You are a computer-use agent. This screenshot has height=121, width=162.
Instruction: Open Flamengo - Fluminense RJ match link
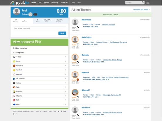[x=112, y=95]
